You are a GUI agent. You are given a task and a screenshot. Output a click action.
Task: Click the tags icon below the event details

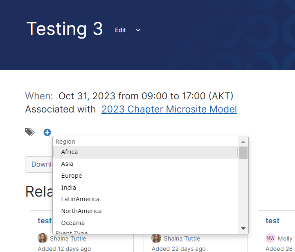pyautogui.click(x=30, y=132)
